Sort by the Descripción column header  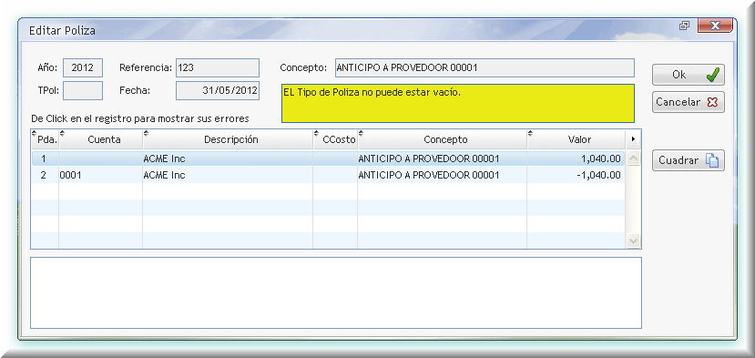click(228, 139)
